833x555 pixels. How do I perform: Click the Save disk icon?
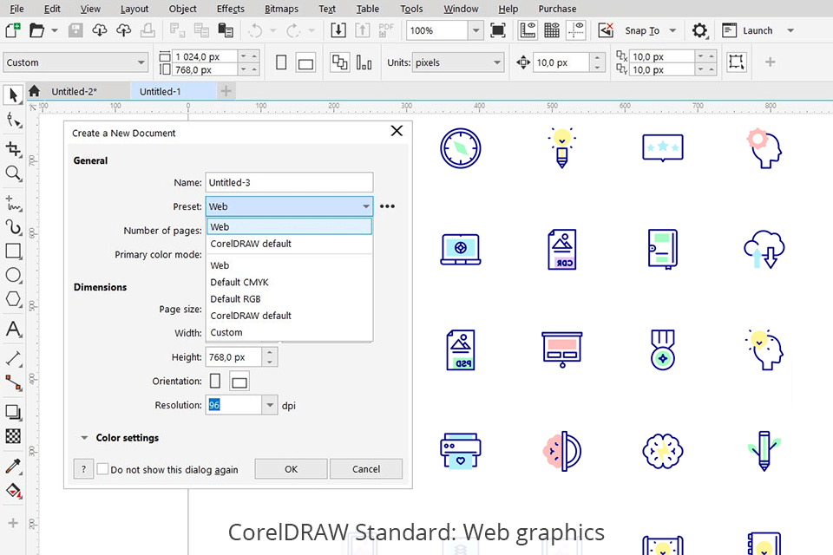75,30
